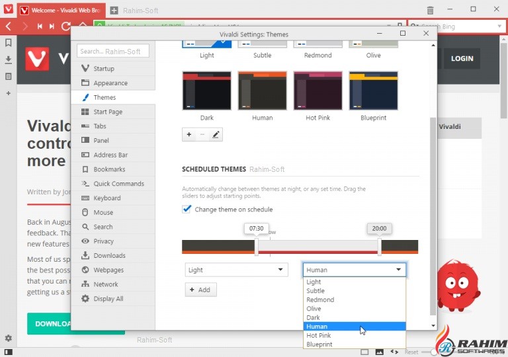508x357 pixels.
Task: Open Downloads settings section
Action: (x=113, y=255)
